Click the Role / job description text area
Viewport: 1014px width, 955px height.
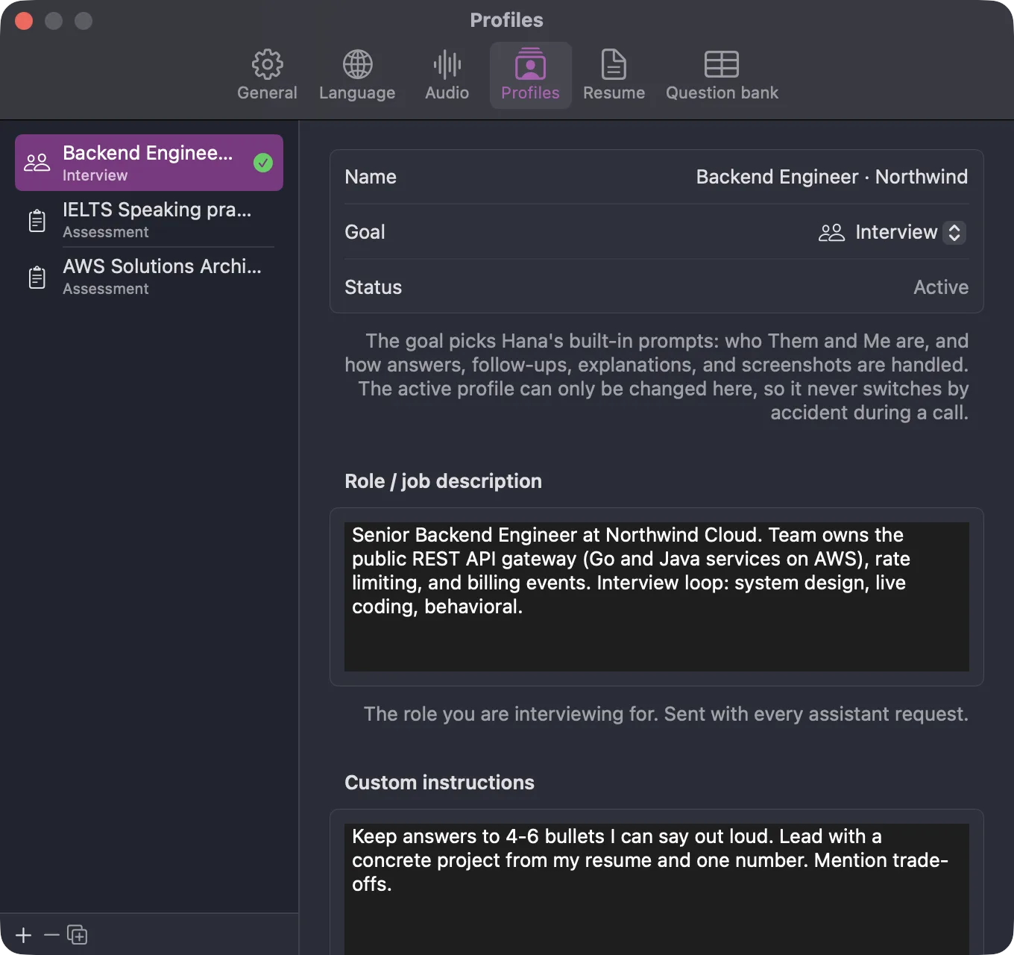click(657, 597)
